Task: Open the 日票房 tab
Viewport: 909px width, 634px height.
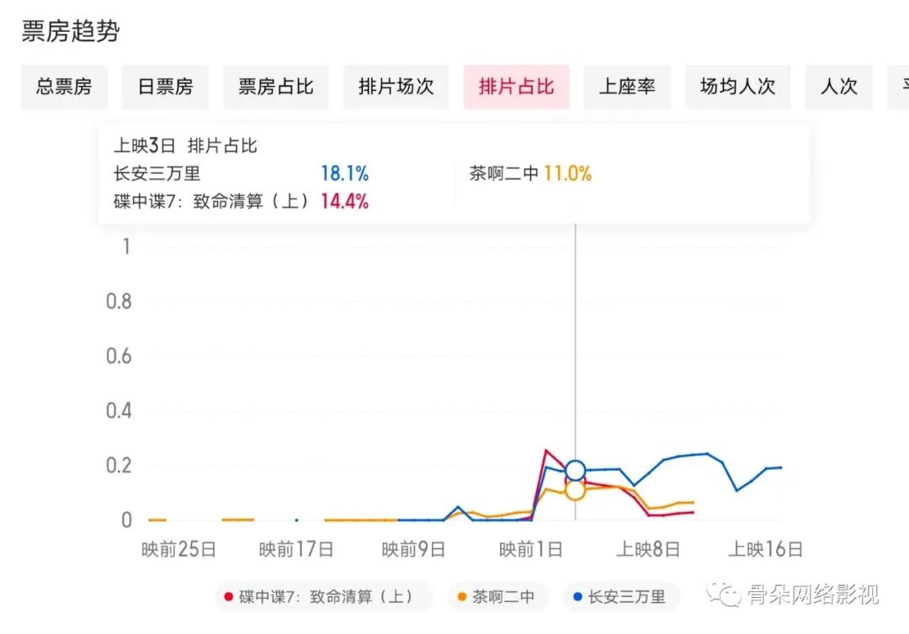Action: [x=166, y=87]
